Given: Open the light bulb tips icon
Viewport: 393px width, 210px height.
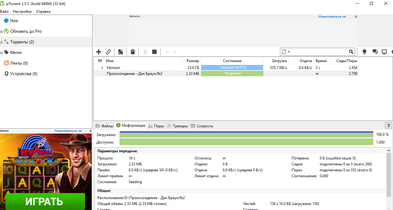Looking at the screenshot, I should [364, 52].
